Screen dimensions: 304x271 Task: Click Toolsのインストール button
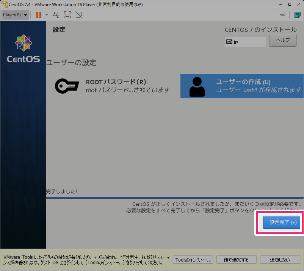pyautogui.click(x=193, y=260)
